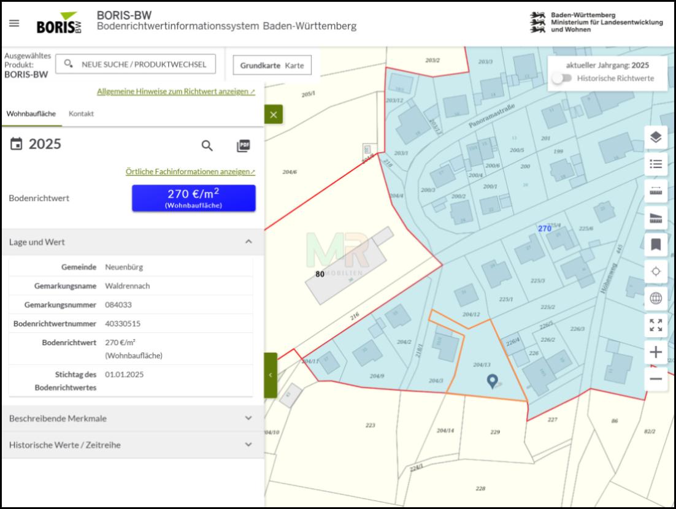Switch the basemap to Karte
The image size is (676, 509).
(x=294, y=66)
